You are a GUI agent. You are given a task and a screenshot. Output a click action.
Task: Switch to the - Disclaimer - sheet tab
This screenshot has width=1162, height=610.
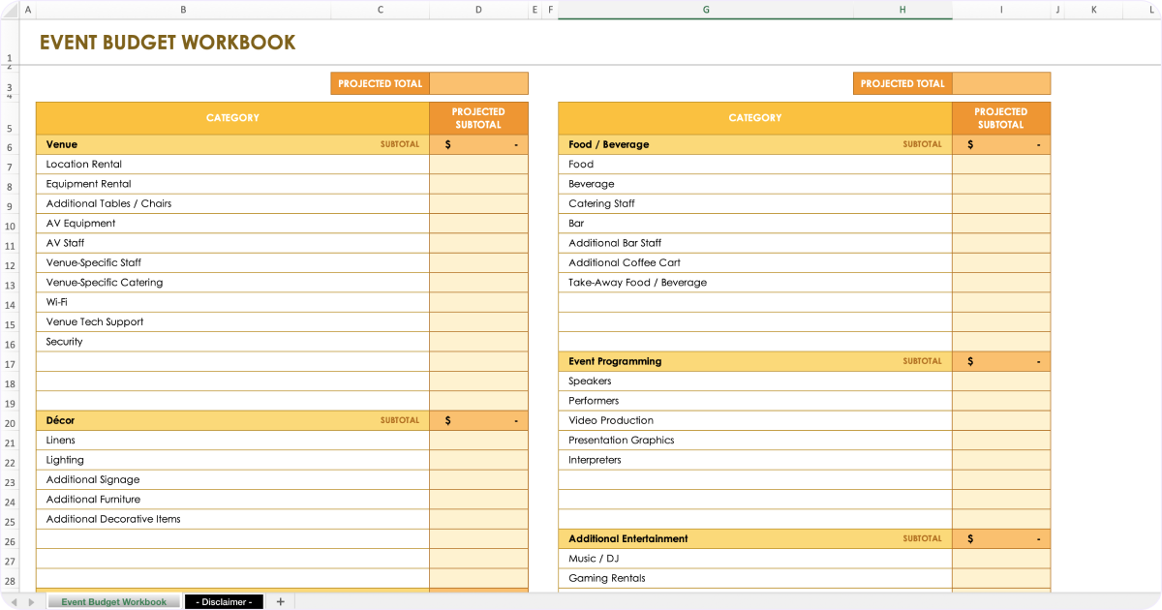pos(224,601)
